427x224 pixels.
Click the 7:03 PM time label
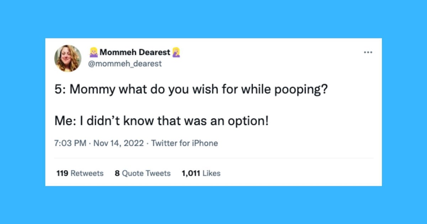click(68, 143)
